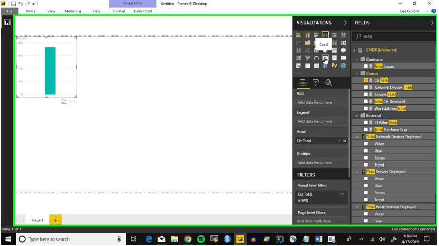This screenshot has height=246, width=439.
Task: Select the Table visualization
Action: click(x=307, y=66)
